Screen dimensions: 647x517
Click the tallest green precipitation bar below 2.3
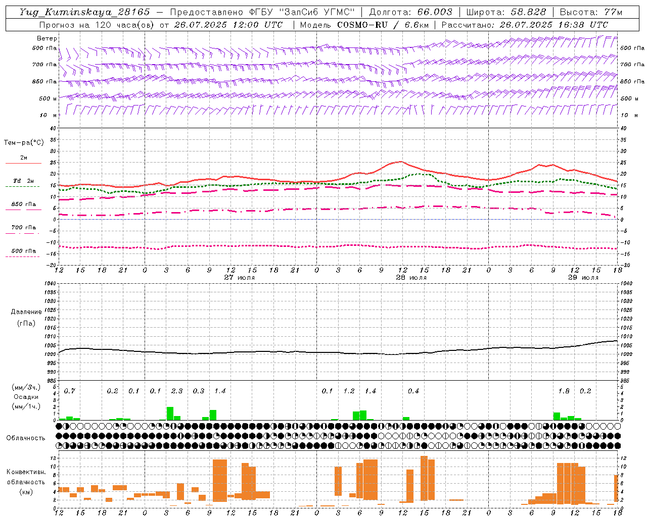point(170,413)
